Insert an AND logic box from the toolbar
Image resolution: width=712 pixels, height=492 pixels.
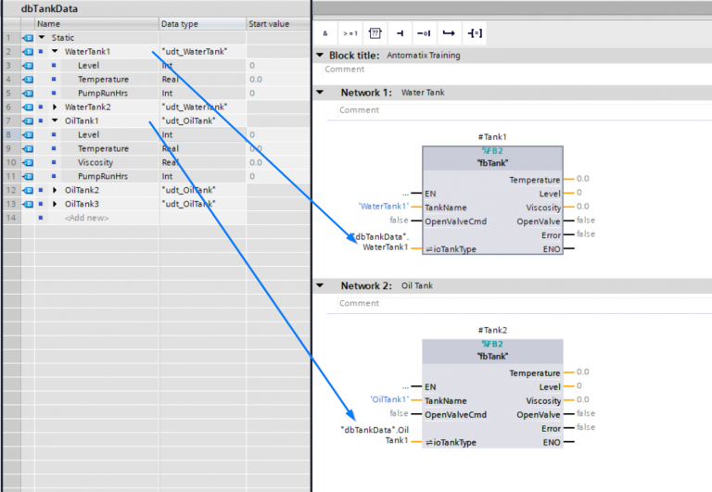(x=325, y=33)
